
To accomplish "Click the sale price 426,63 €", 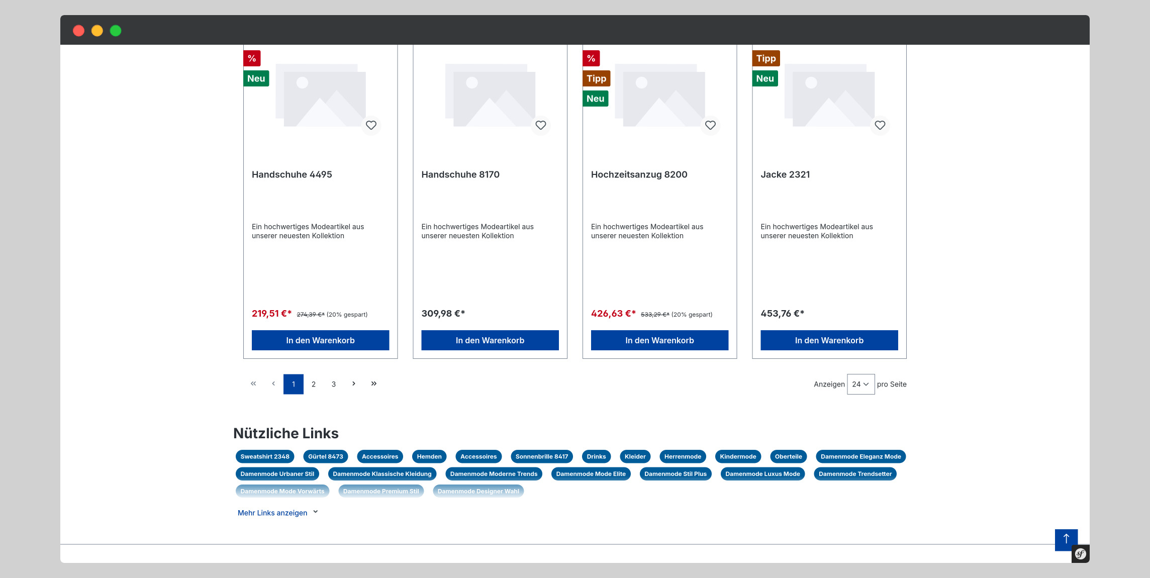I will 613,314.
